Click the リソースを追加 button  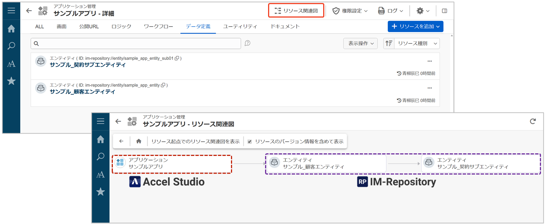(x=415, y=27)
